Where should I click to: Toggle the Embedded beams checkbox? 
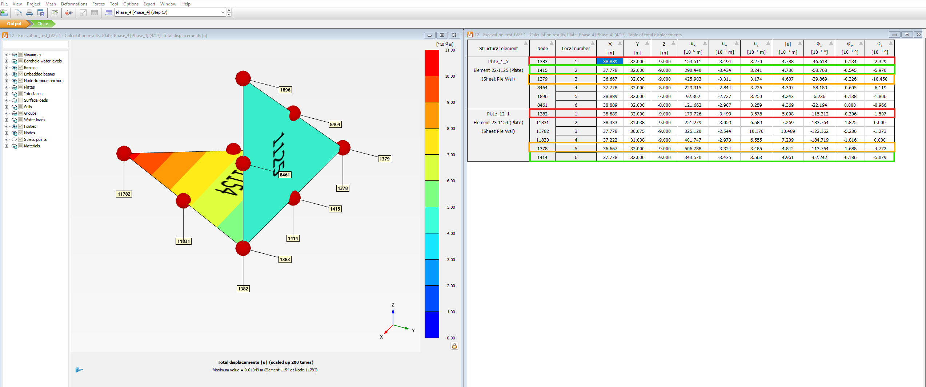(x=21, y=74)
